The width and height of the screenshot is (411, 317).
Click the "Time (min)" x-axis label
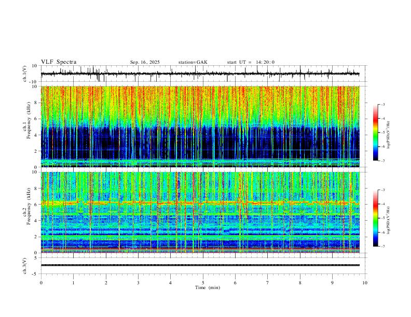pos(208,287)
